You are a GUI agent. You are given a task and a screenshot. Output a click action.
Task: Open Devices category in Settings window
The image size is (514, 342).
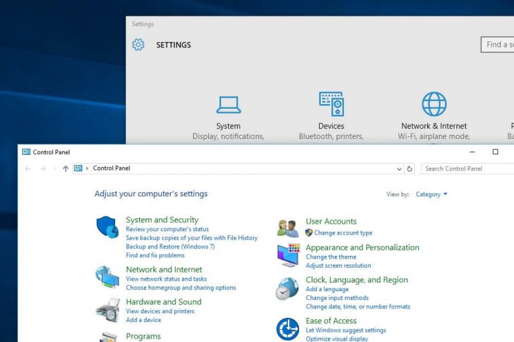(331, 116)
